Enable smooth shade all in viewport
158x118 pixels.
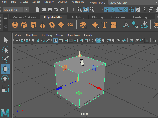click(98, 41)
